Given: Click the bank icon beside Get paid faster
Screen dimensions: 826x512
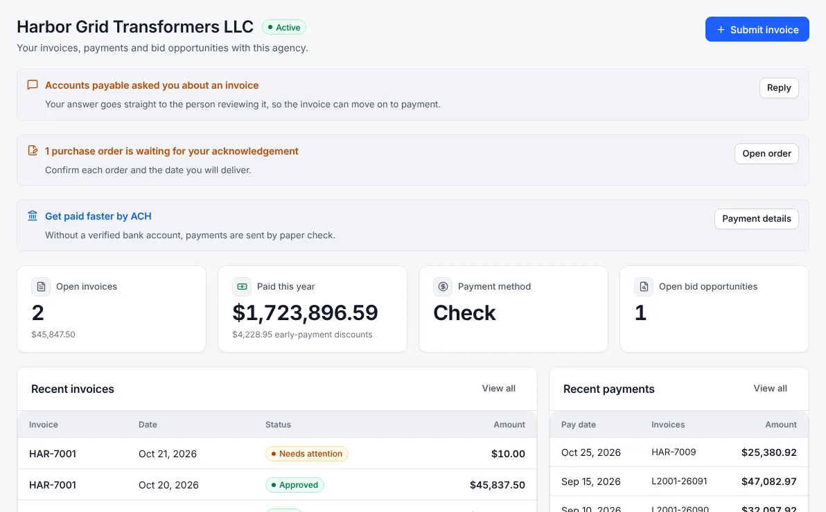Looking at the screenshot, I should (33, 216).
